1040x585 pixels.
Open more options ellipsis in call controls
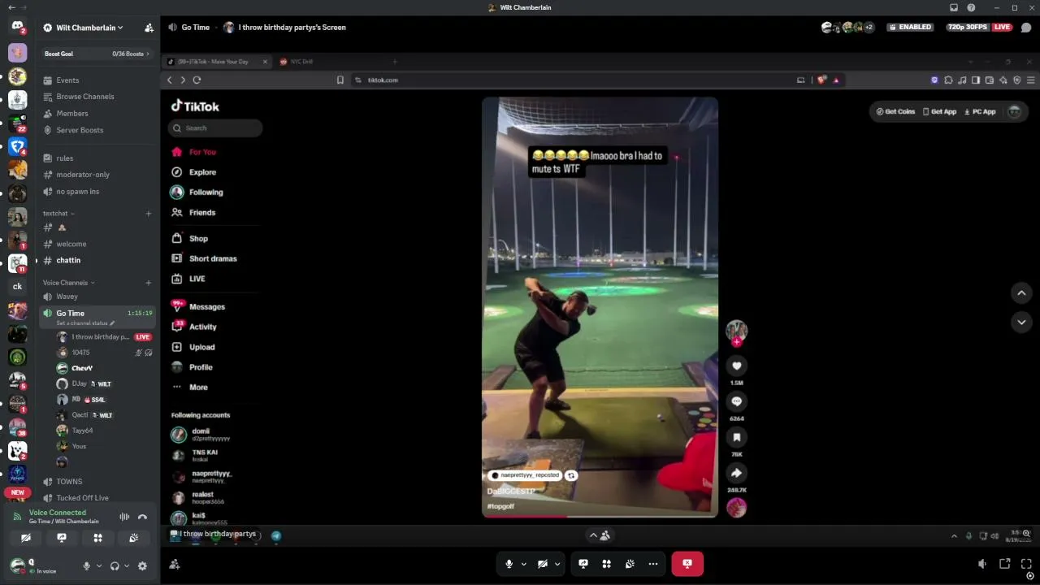click(x=652, y=564)
